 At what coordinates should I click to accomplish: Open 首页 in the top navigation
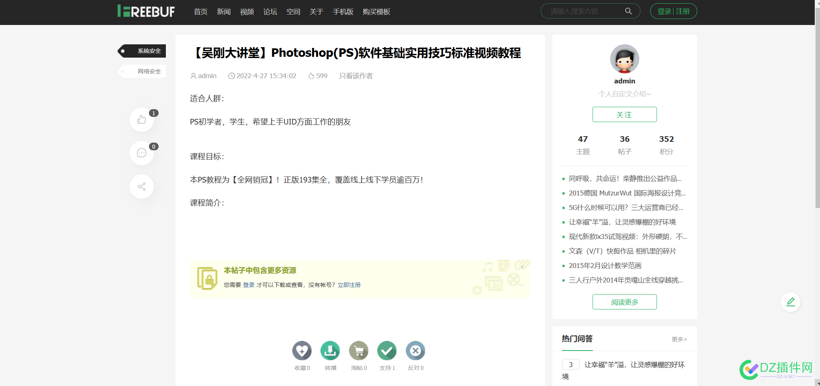[200, 12]
